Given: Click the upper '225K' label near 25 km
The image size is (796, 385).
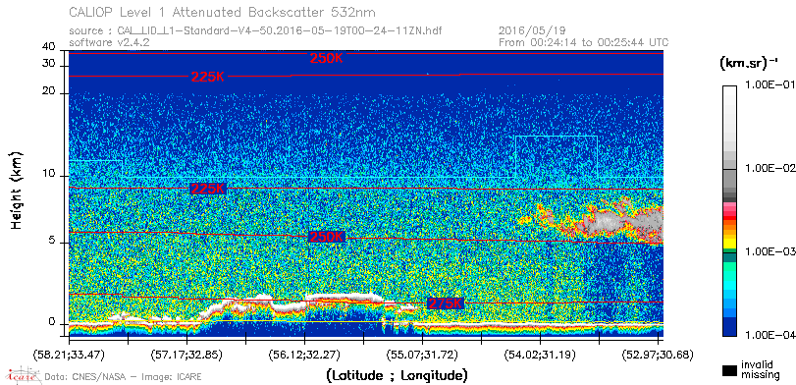Looking at the screenshot, I should click(208, 78).
